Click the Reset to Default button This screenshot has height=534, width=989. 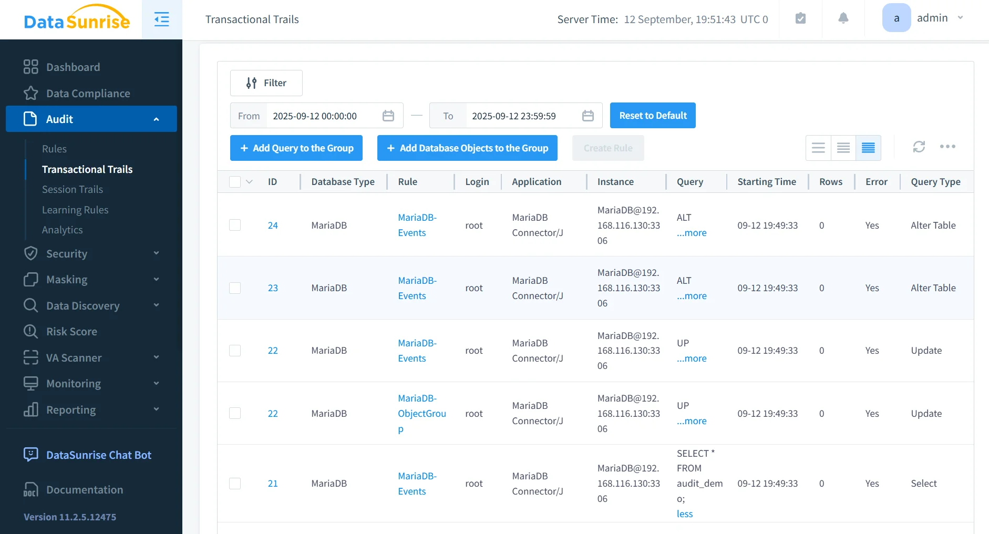(652, 116)
